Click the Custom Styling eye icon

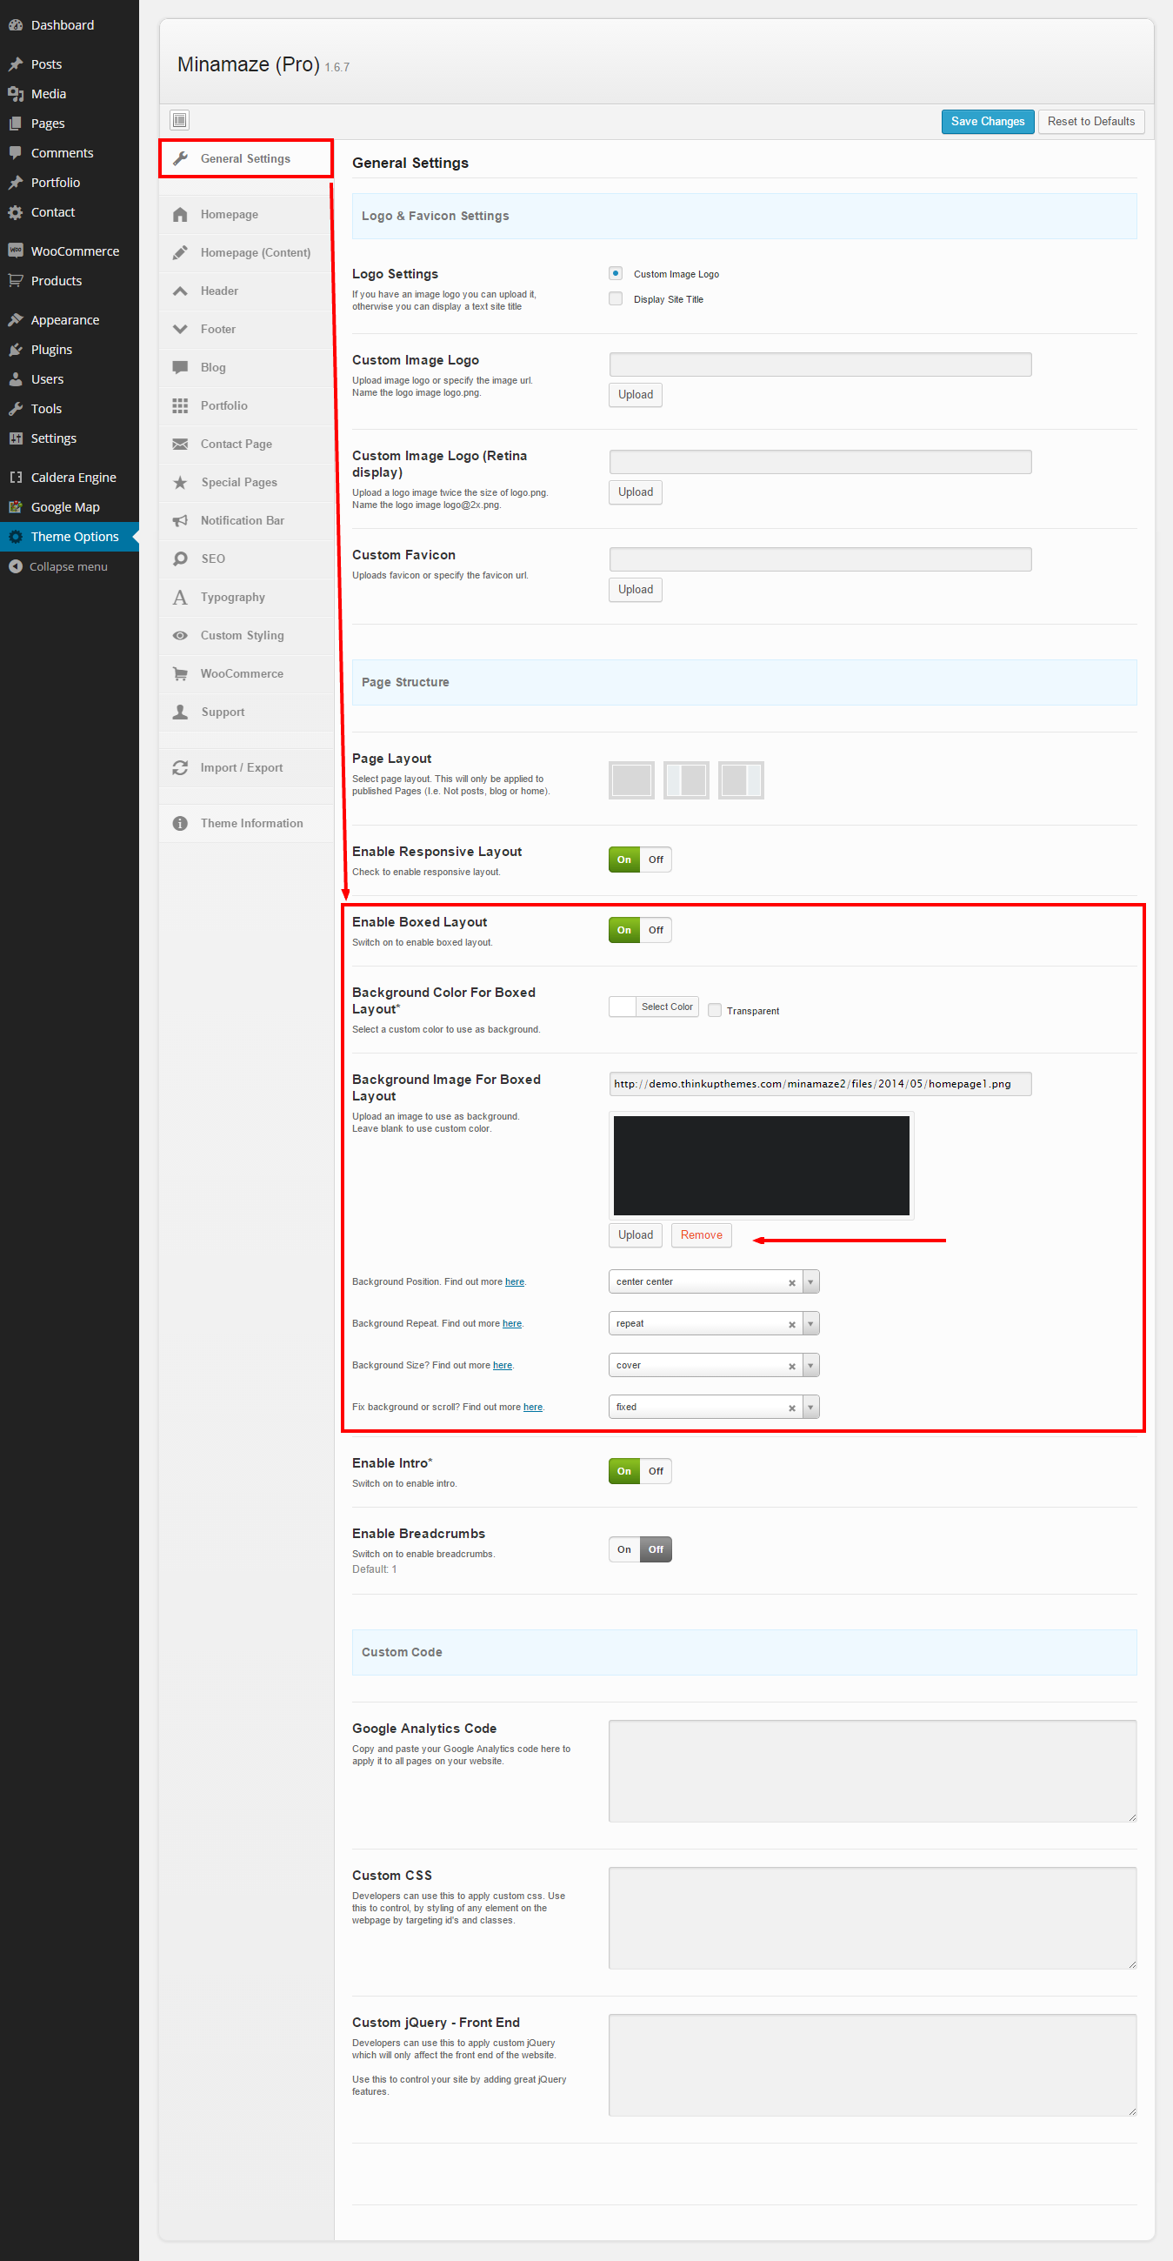pos(180,635)
